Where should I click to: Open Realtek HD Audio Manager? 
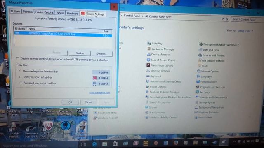pyautogui.click(x=163, y=92)
